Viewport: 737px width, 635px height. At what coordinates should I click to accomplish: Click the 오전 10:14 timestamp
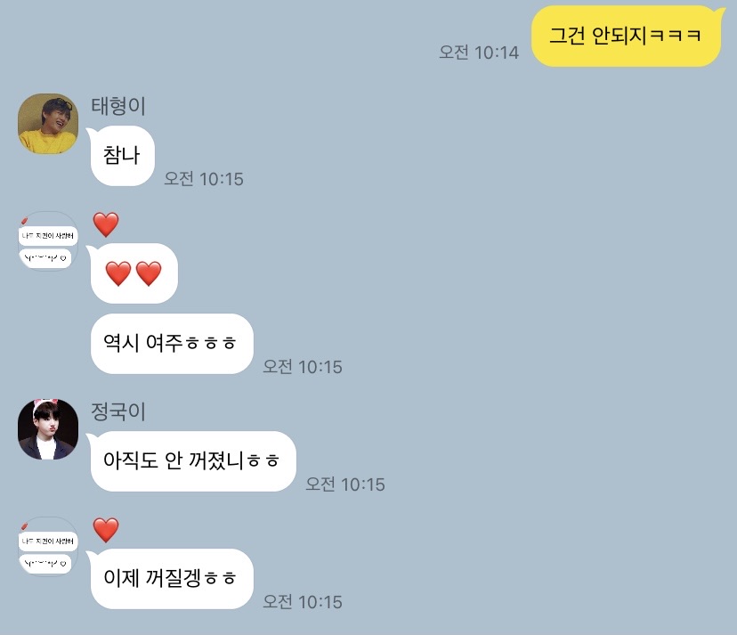(x=479, y=53)
